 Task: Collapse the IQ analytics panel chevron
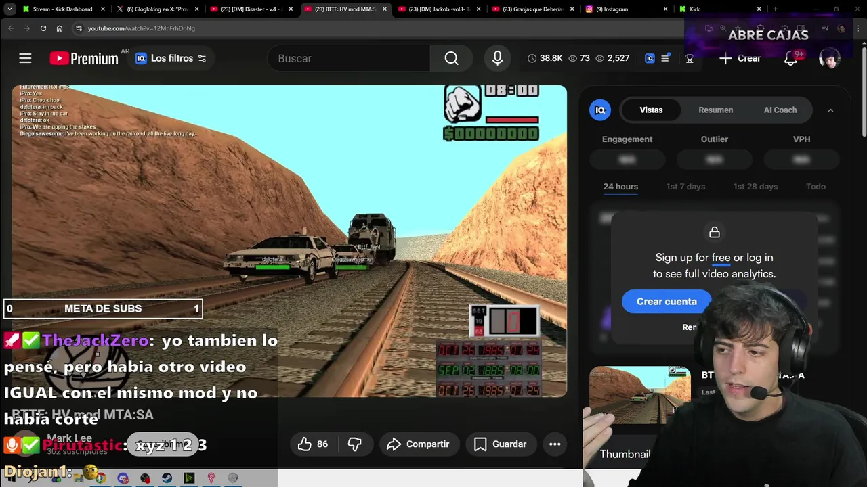click(830, 110)
